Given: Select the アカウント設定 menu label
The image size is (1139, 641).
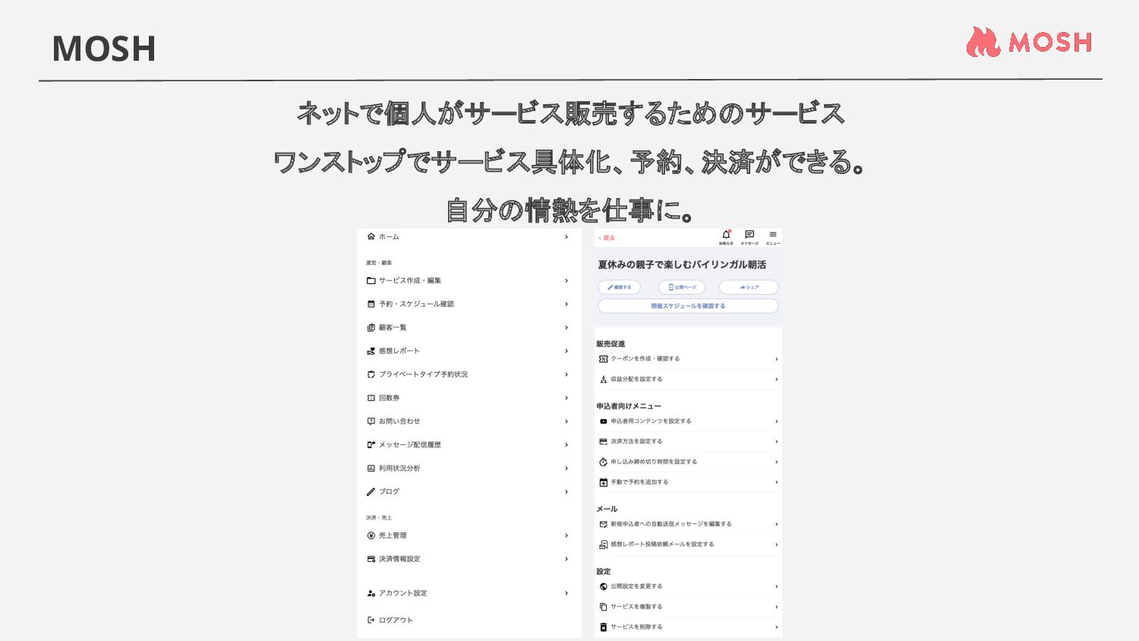Looking at the screenshot, I should [403, 593].
